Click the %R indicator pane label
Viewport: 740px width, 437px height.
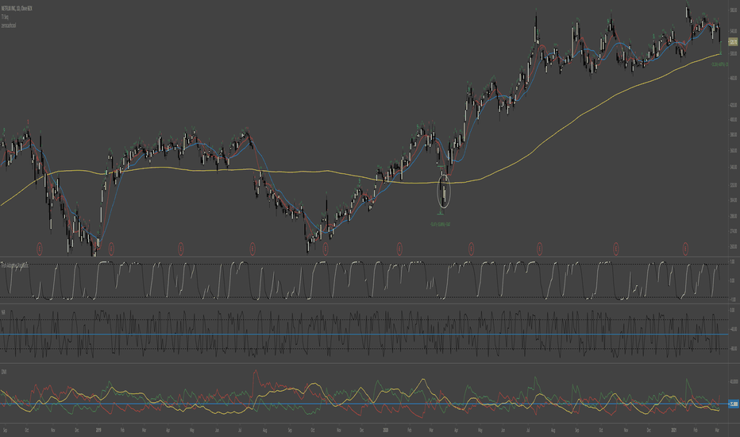(3, 312)
